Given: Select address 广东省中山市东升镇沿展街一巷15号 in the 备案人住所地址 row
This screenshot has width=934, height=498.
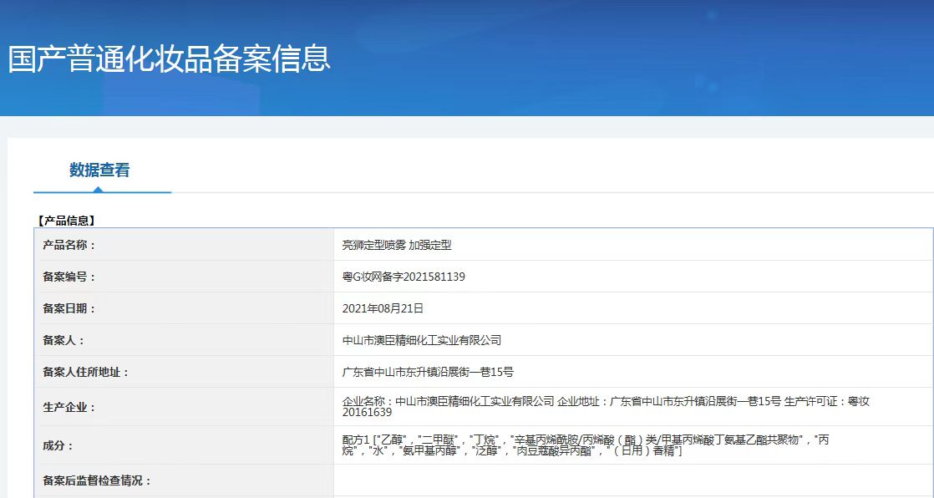Looking at the screenshot, I should point(428,373).
